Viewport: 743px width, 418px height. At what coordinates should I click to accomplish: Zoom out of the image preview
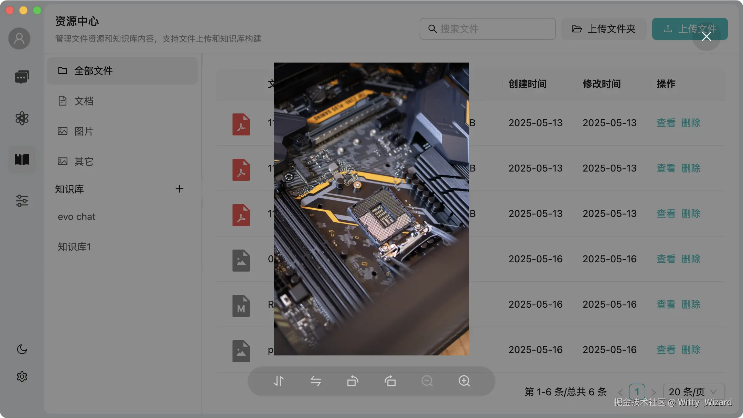pos(427,381)
